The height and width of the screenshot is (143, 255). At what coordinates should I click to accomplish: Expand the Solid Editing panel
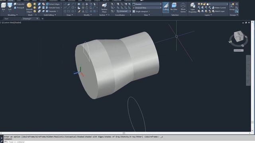click(x=49, y=15)
